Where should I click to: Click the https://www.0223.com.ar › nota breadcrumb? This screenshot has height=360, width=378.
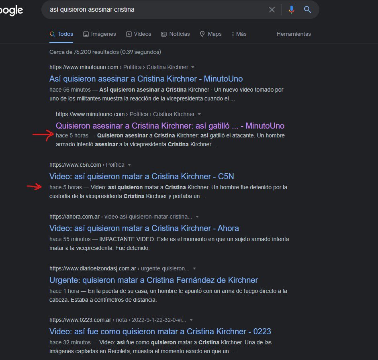click(x=118, y=320)
